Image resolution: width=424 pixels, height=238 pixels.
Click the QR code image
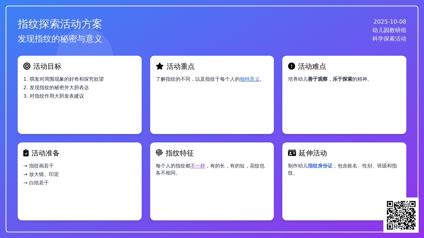[401, 215]
